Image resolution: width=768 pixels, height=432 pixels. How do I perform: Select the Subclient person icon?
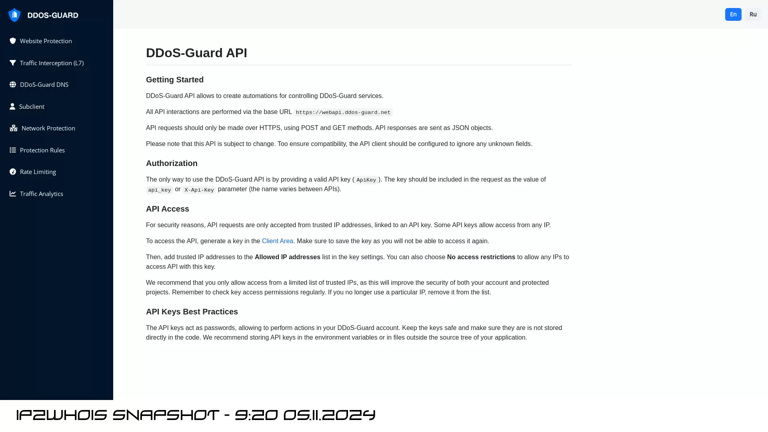coord(12,106)
